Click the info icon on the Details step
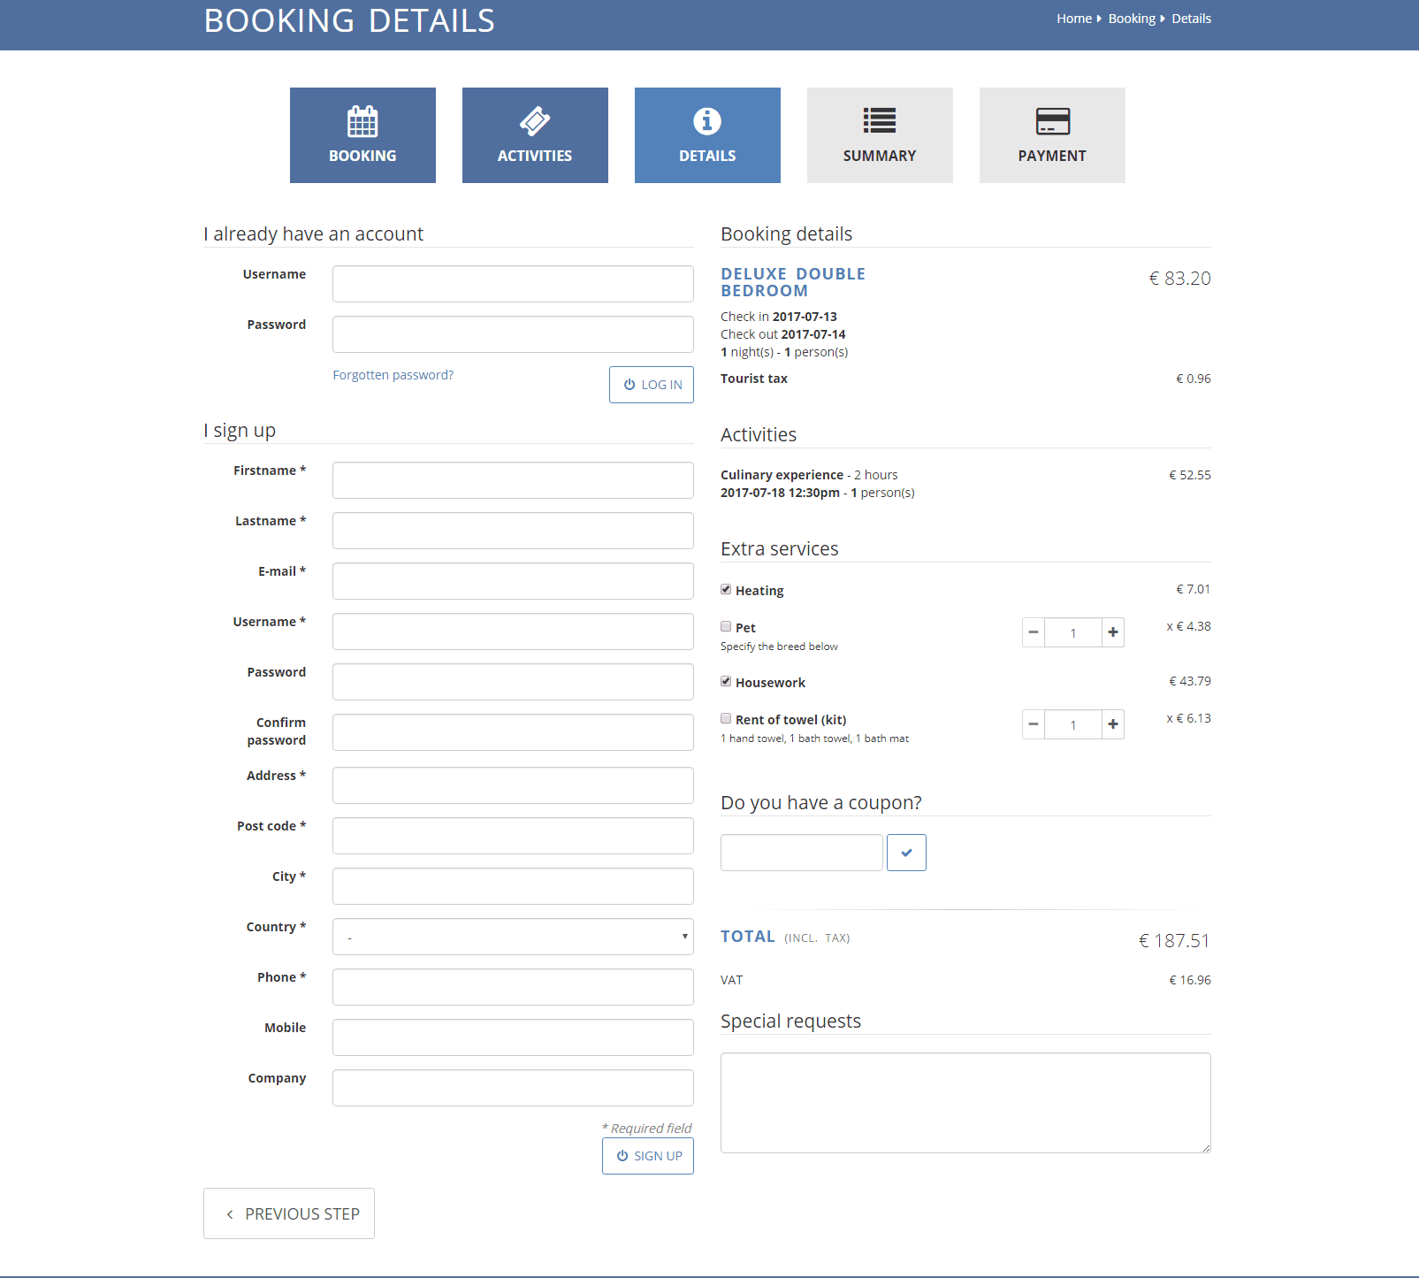The width and height of the screenshot is (1419, 1278). click(706, 121)
